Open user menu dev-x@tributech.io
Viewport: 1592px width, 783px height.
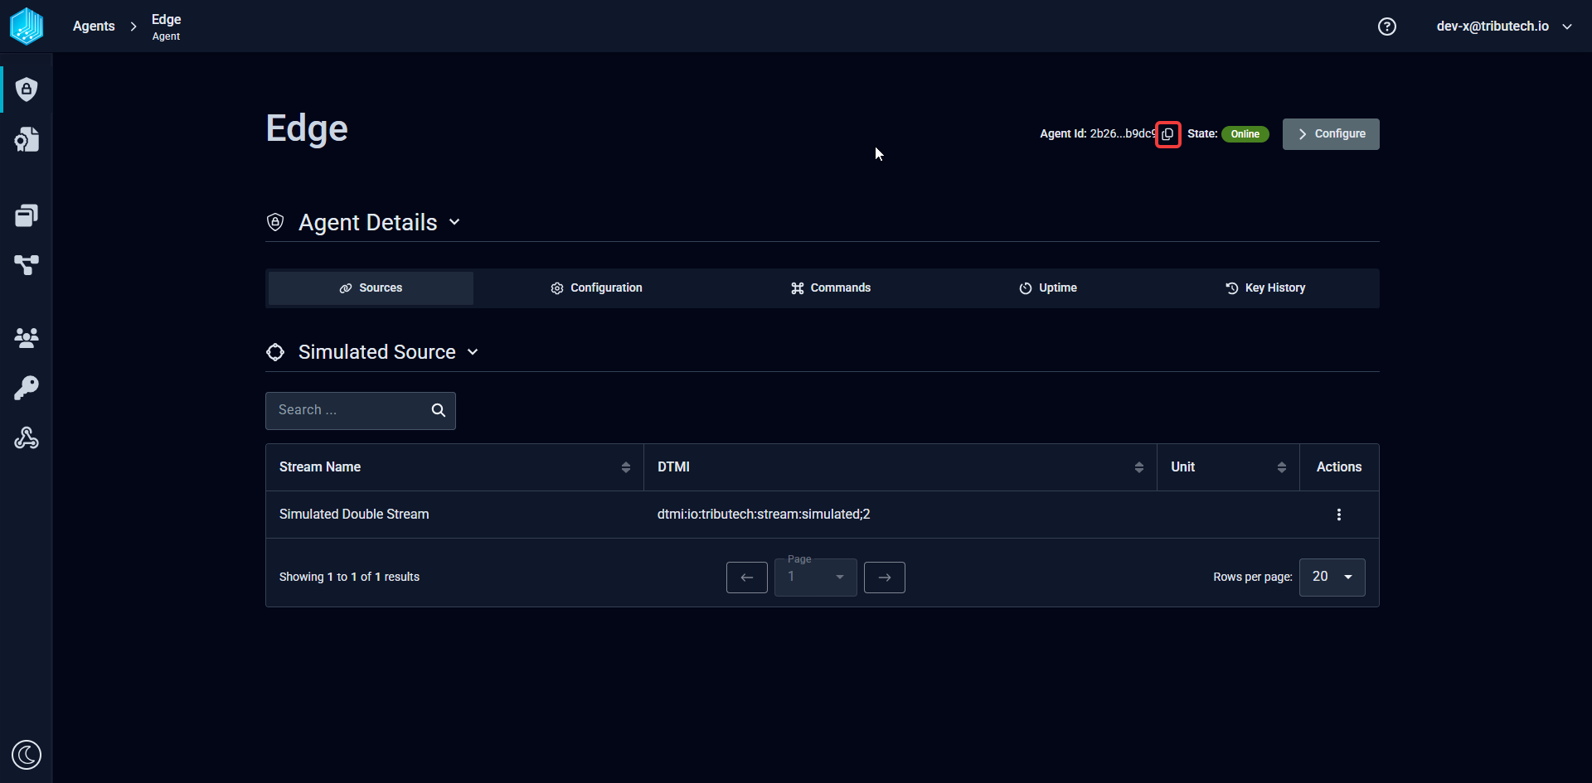1504,27
